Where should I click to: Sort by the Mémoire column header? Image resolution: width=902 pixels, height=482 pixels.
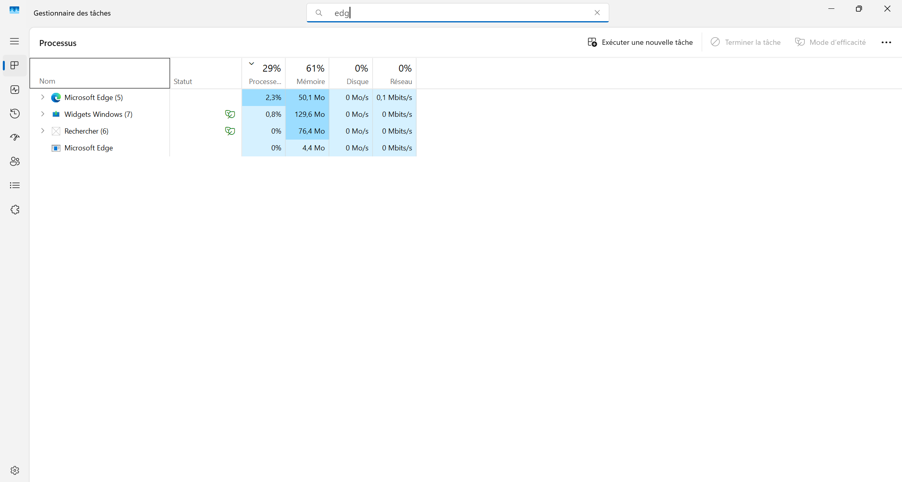coord(307,73)
